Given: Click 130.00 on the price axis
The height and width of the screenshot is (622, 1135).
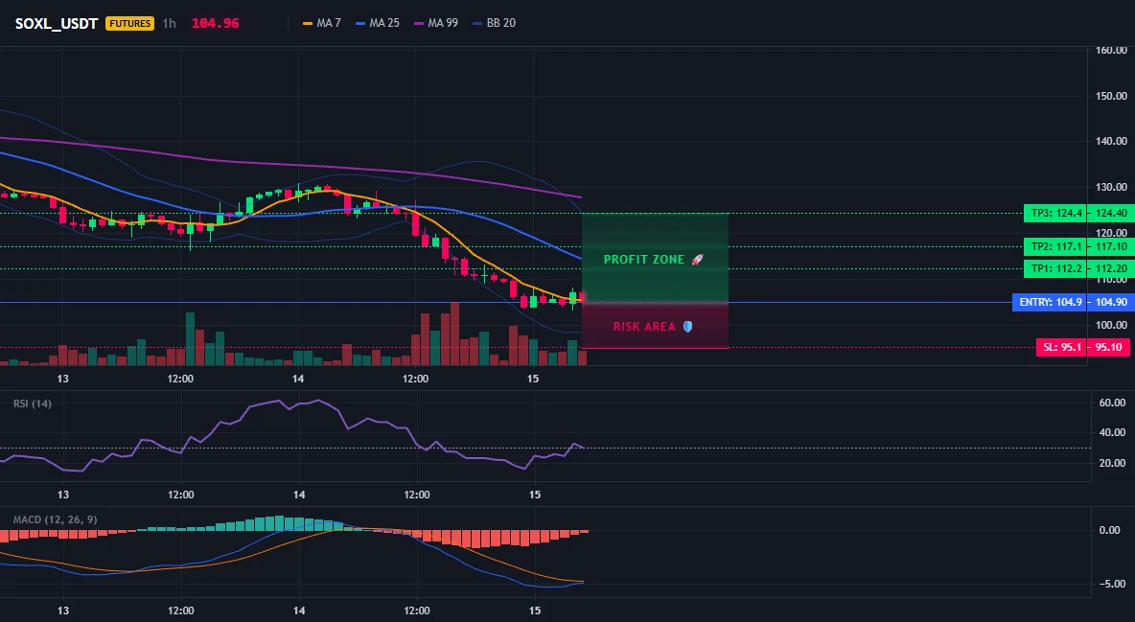Looking at the screenshot, I should (x=1111, y=187).
